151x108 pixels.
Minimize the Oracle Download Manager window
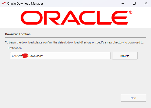tap(123, 4)
